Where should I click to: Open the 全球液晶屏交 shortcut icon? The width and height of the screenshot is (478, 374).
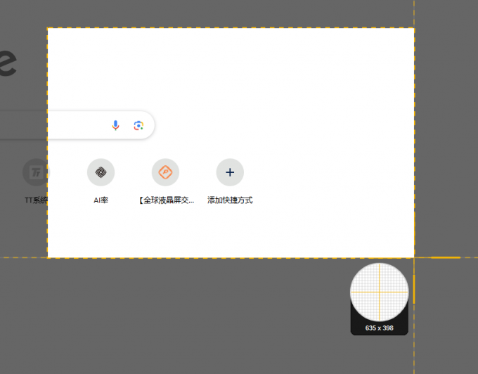[x=165, y=172]
